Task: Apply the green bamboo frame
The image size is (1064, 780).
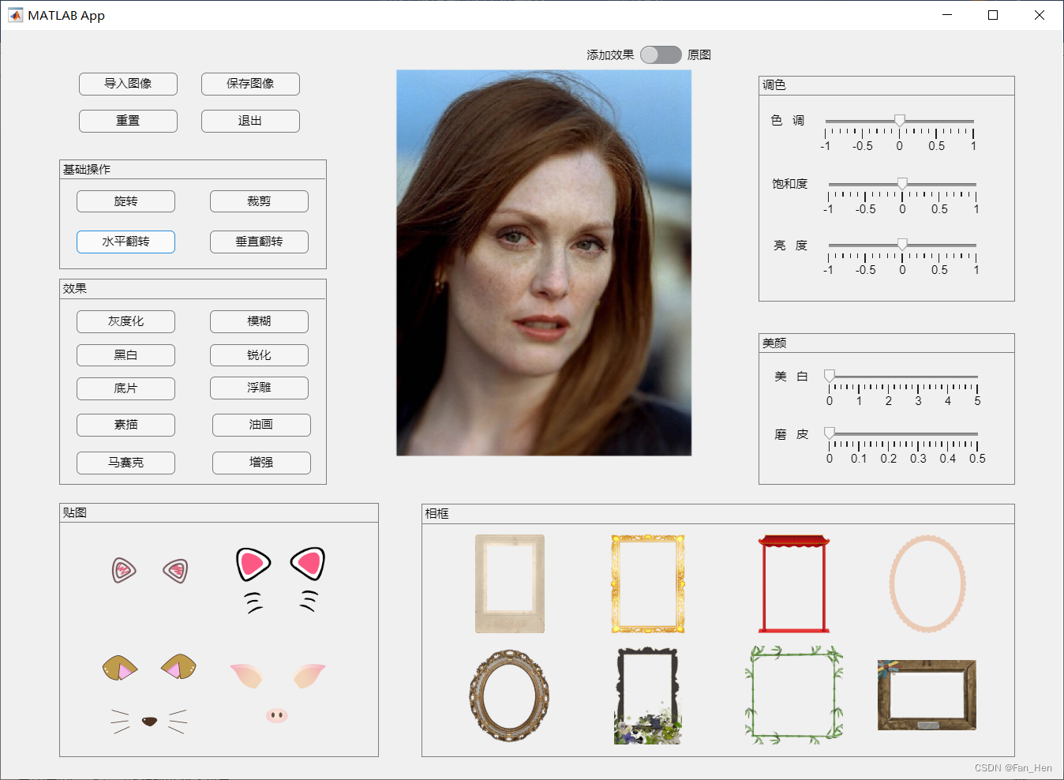Action: (x=793, y=696)
